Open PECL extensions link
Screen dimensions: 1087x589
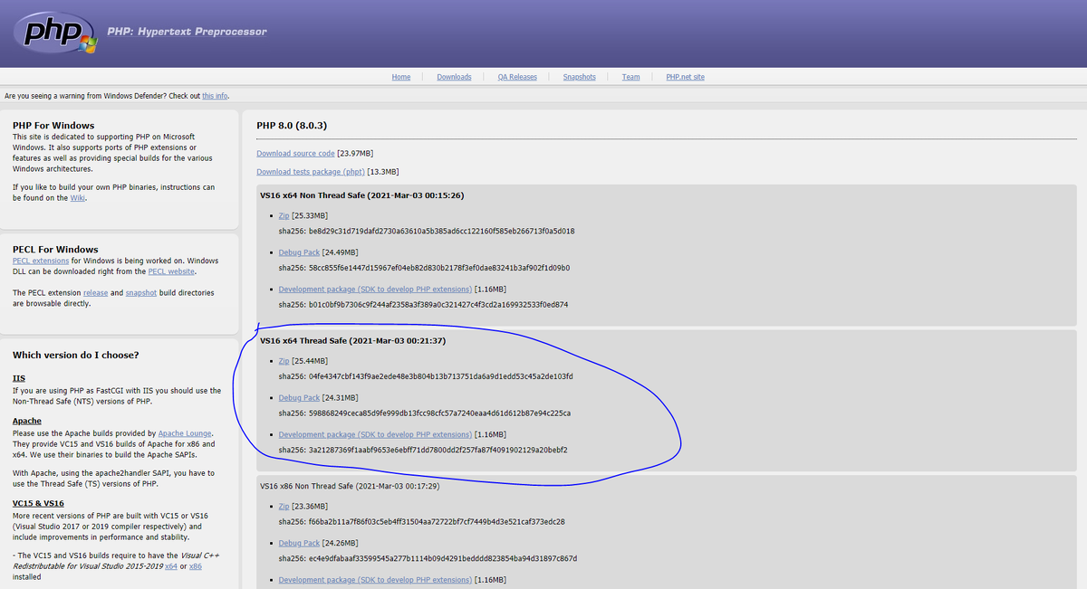pyautogui.click(x=41, y=261)
